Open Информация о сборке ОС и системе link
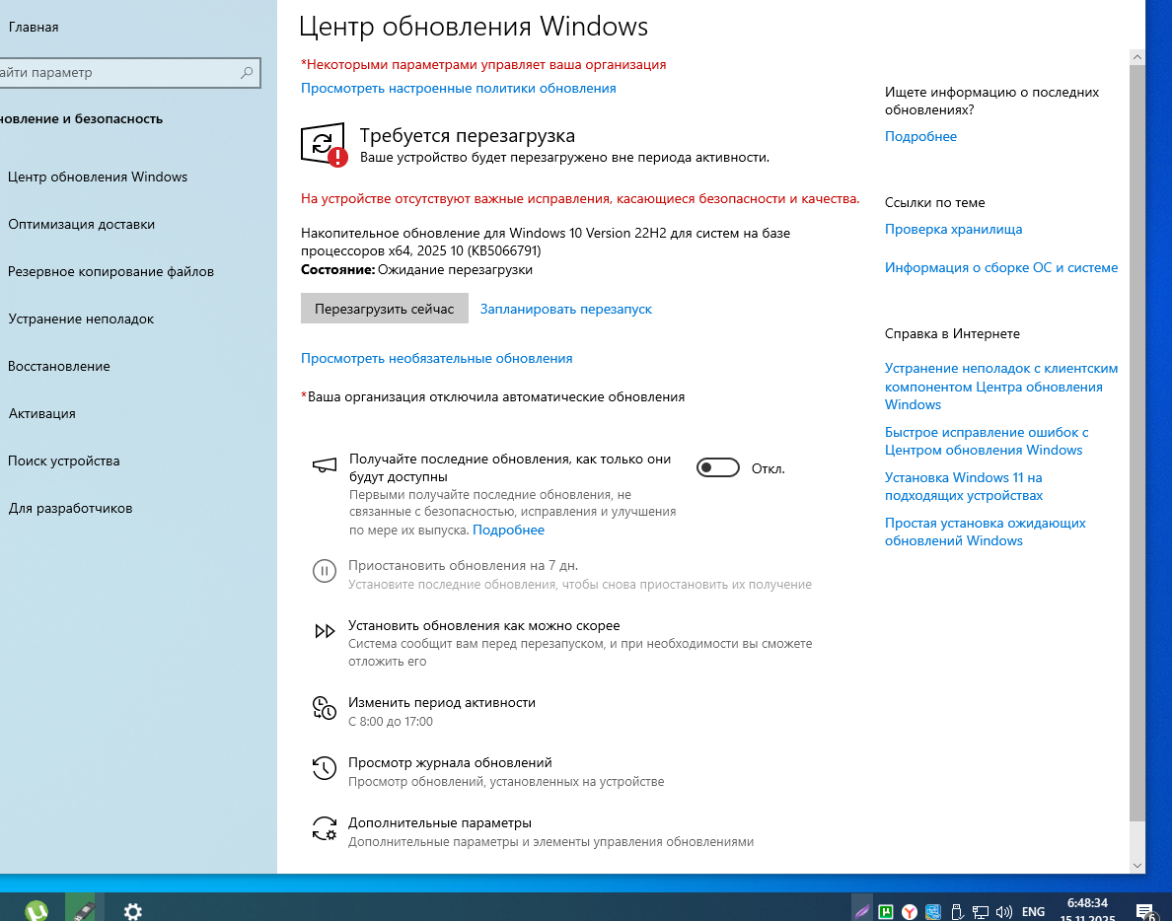Viewport: 1172px width, 921px height. click(1000, 267)
